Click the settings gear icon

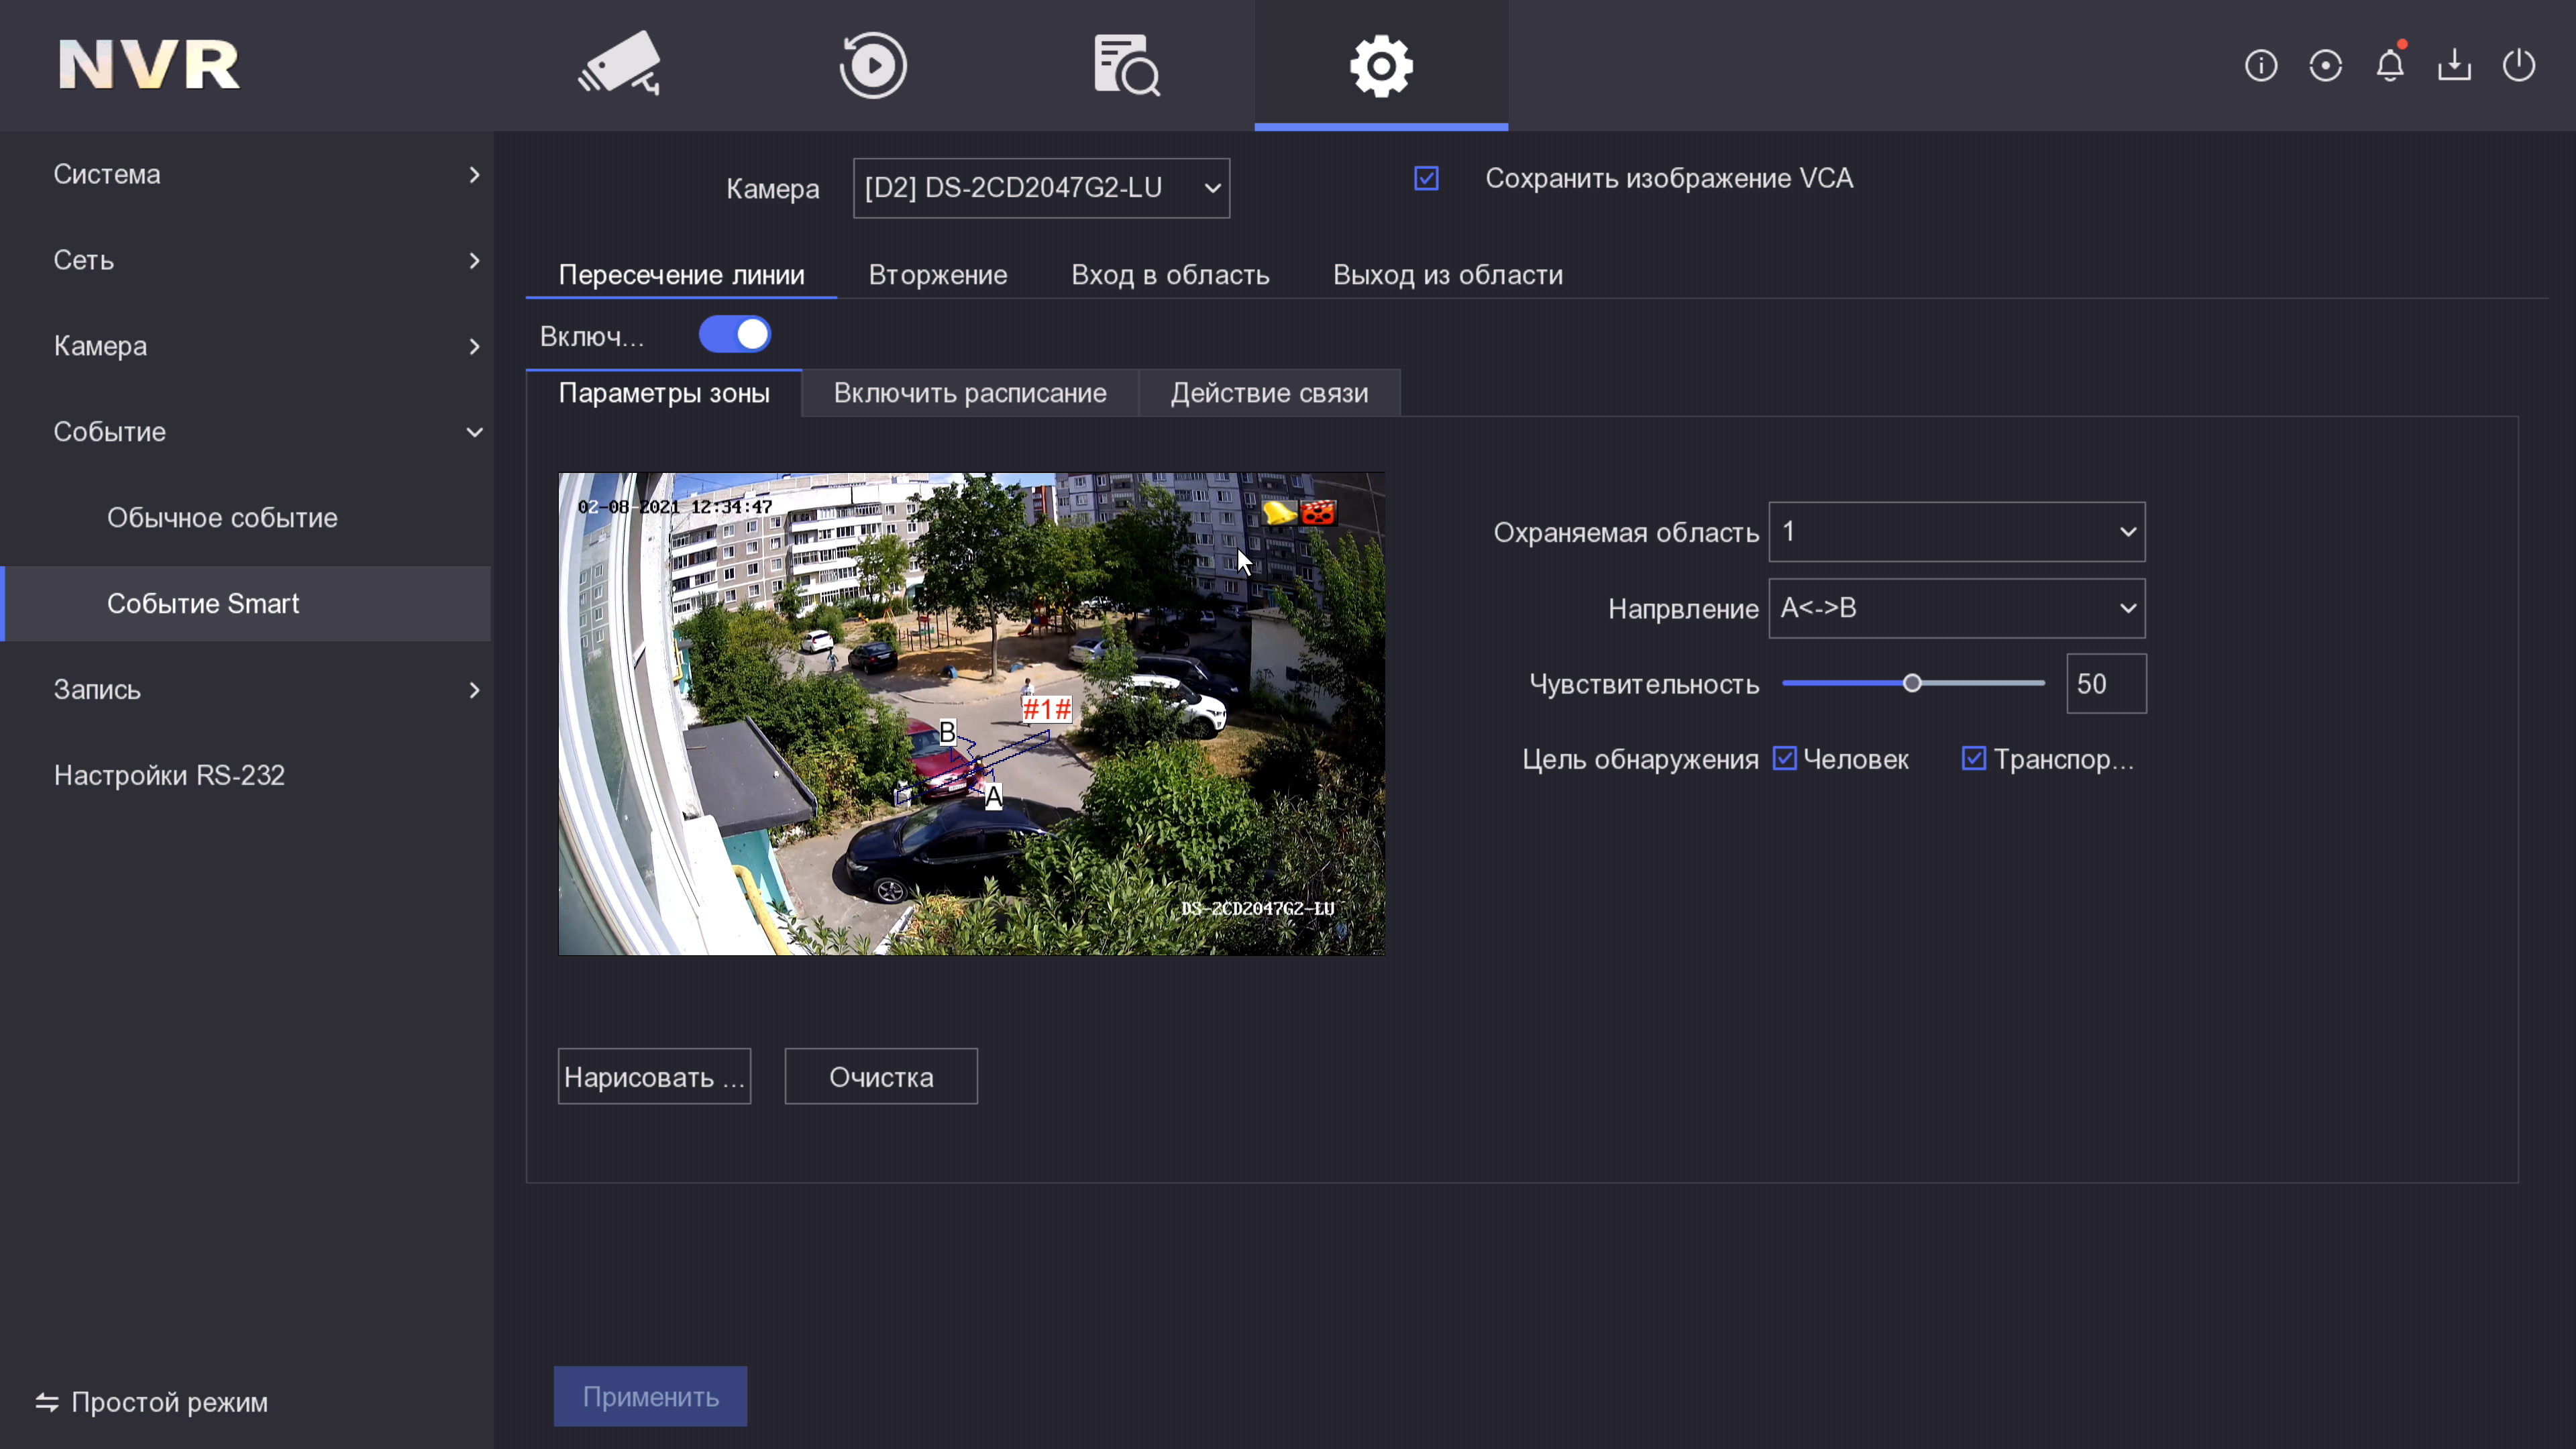pyautogui.click(x=1381, y=65)
